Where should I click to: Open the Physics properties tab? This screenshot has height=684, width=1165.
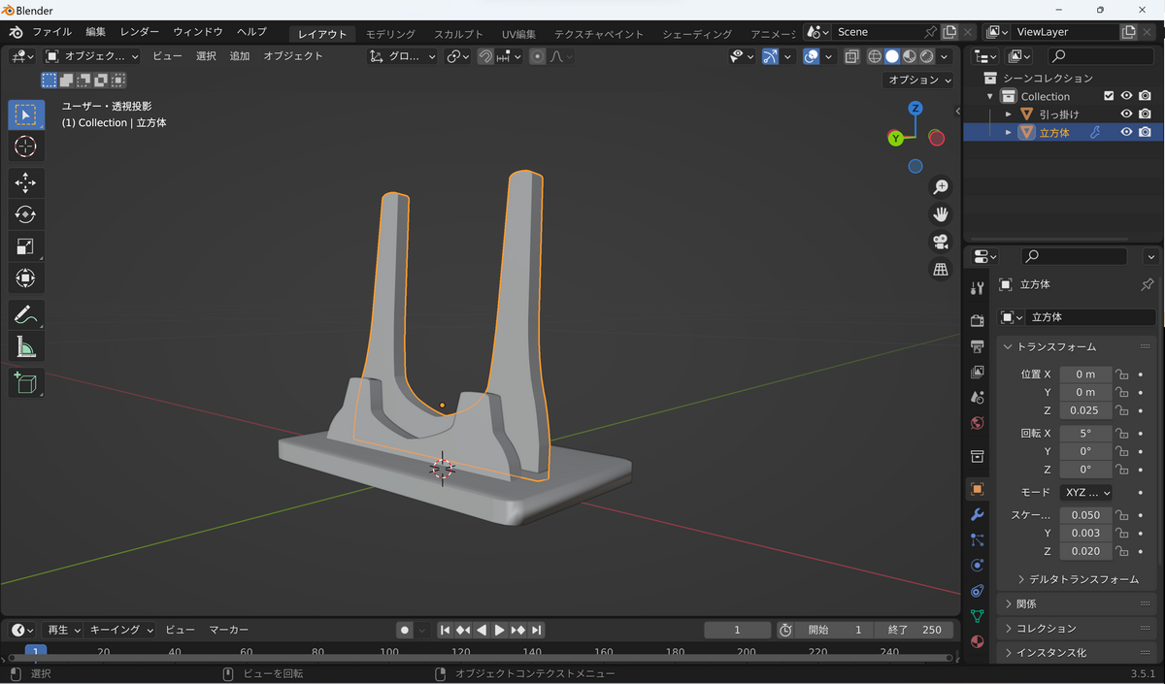pyautogui.click(x=978, y=565)
